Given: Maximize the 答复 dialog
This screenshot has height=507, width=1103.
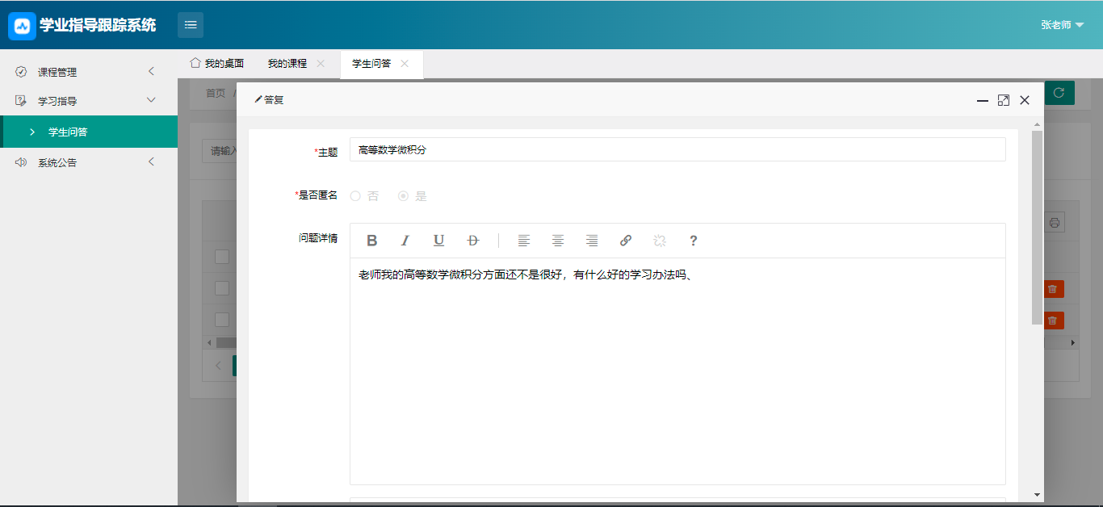Looking at the screenshot, I should point(1004,100).
